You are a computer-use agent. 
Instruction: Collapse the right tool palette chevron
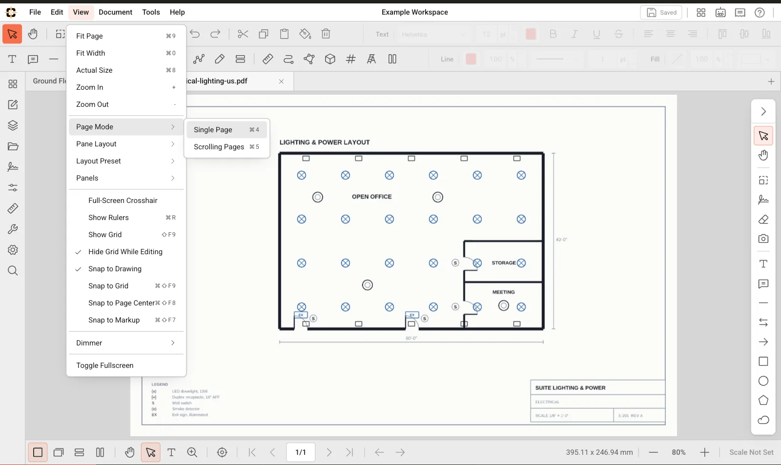pyautogui.click(x=763, y=112)
